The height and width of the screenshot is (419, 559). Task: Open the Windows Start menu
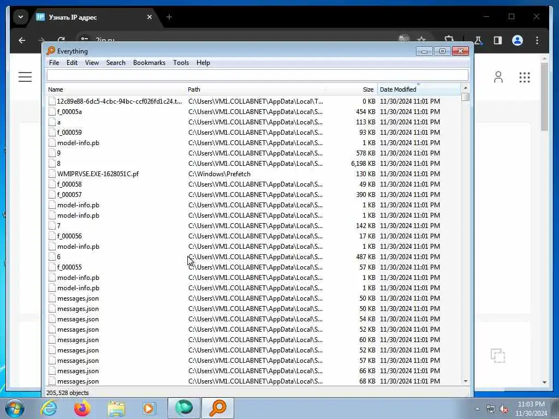(15, 408)
